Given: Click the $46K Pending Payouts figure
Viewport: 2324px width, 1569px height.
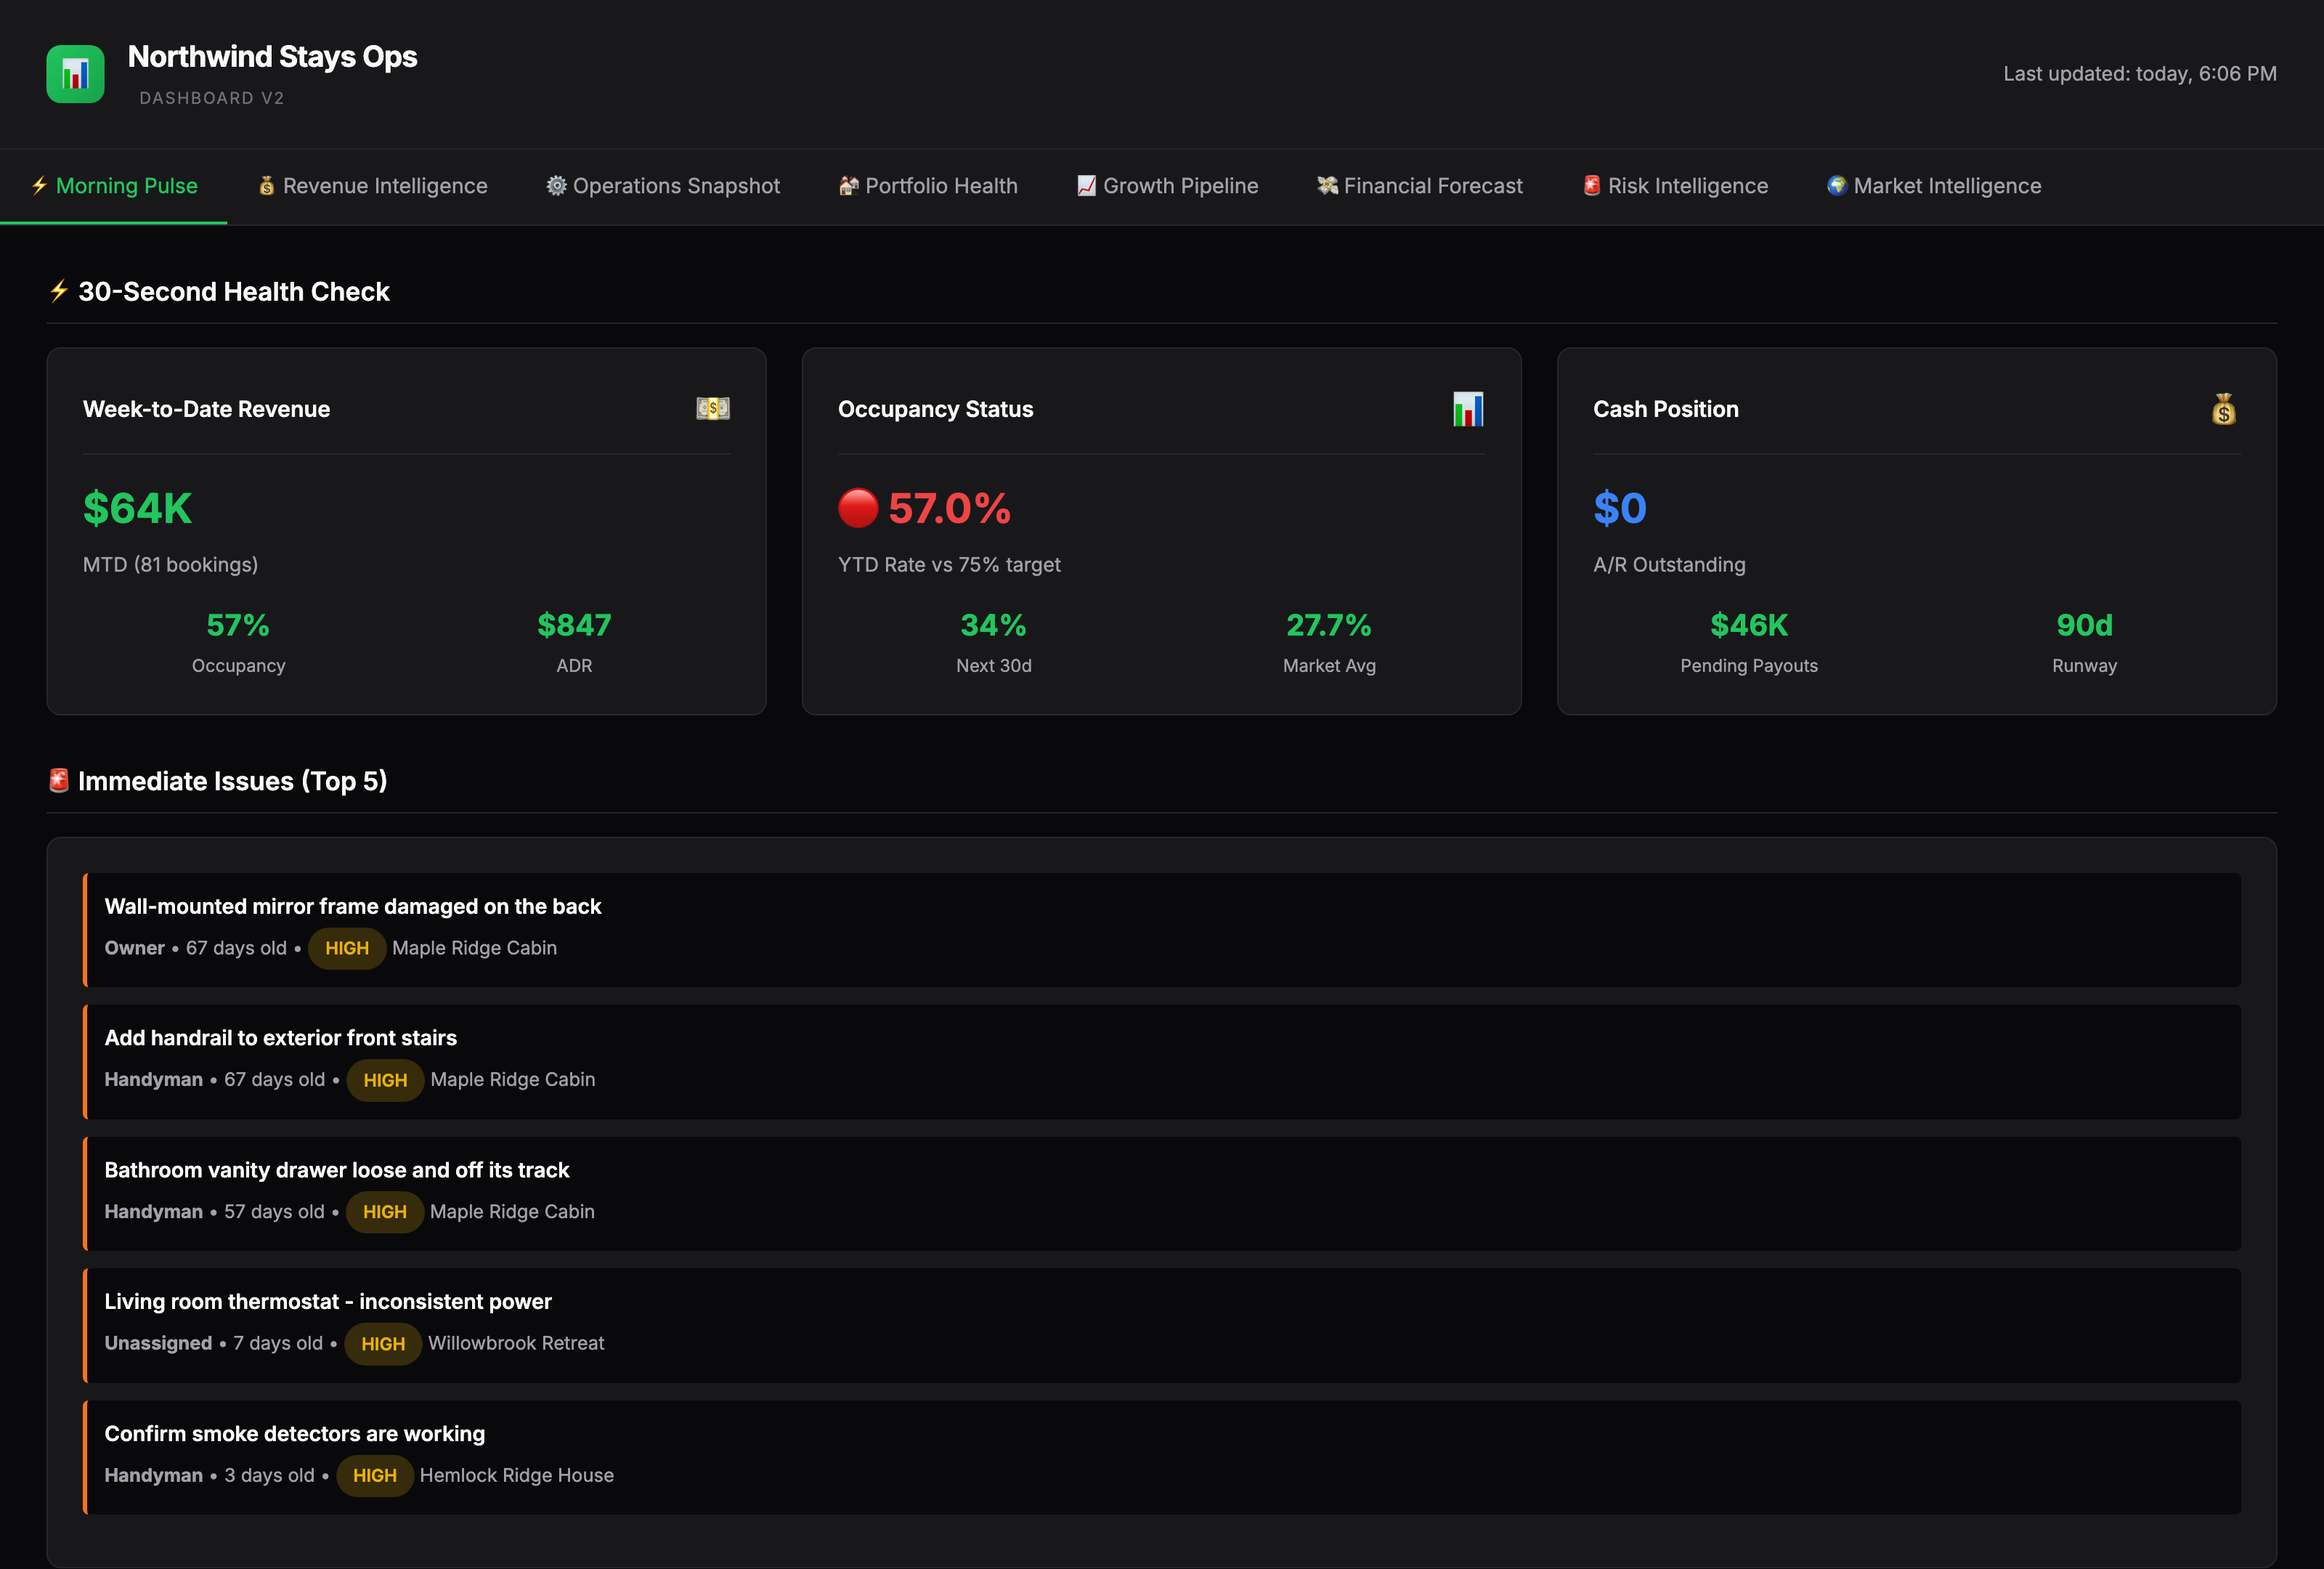Looking at the screenshot, I should tap(1749, 625).
